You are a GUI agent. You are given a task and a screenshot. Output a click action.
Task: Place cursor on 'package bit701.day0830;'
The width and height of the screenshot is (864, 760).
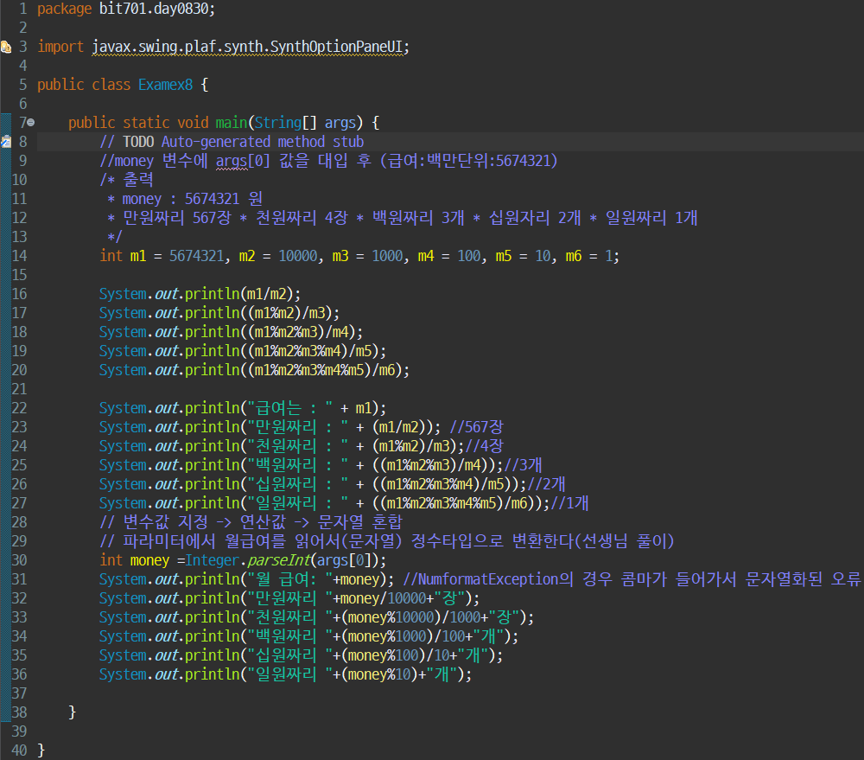click(x=126, y=9)
